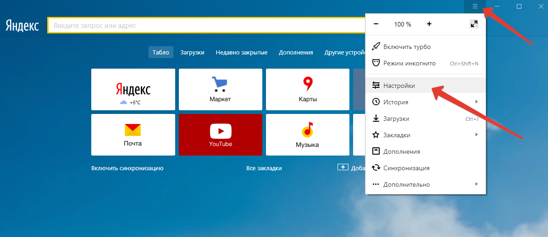Choose Загрузки in the dropdown menu

point(425,118)
